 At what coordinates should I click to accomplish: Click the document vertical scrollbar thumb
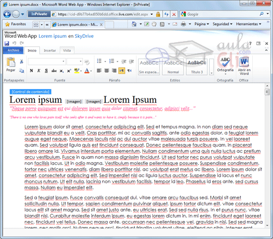[267, 92]
